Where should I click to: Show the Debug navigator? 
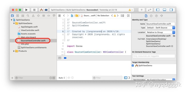[x=44, y=16]
